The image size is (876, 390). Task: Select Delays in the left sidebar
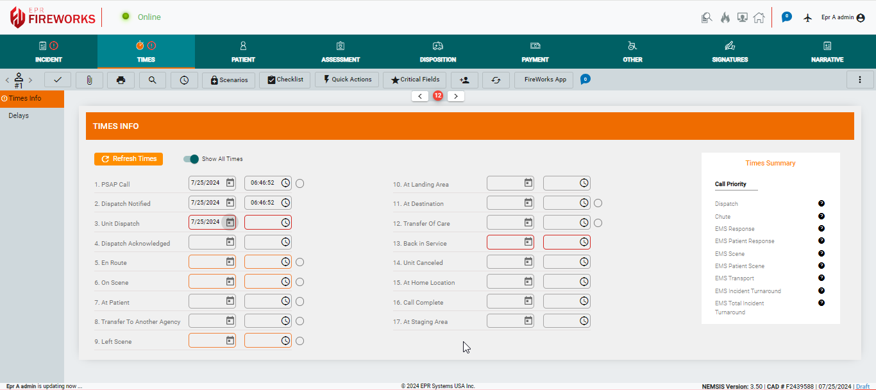(x=19, y=115)
